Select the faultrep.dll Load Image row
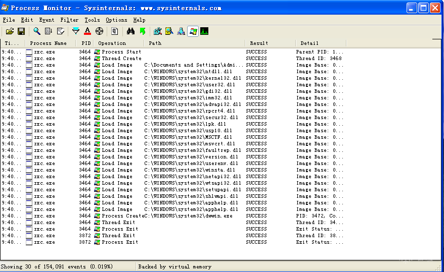This screenshot has width=444, height=272. [x=173, y=150]
